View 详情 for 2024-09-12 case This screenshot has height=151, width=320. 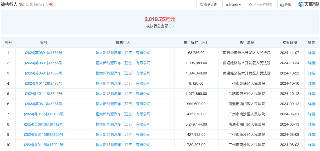click(312, 104)
